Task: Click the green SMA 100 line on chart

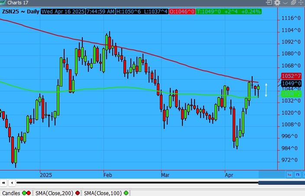Action: pos(124,87)
